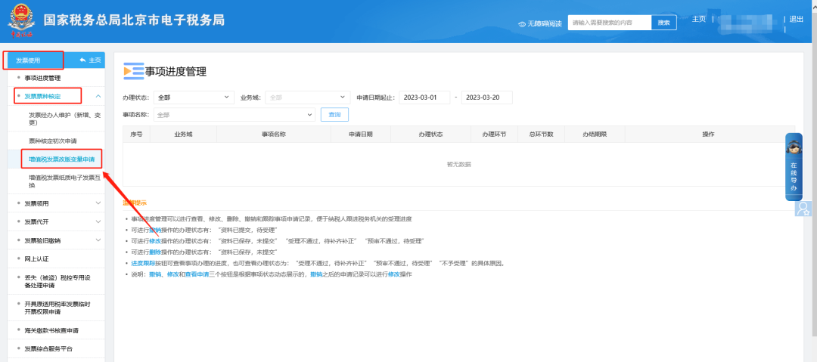Click the tax bureau emblem logo
817x362 pixels.
20,21
